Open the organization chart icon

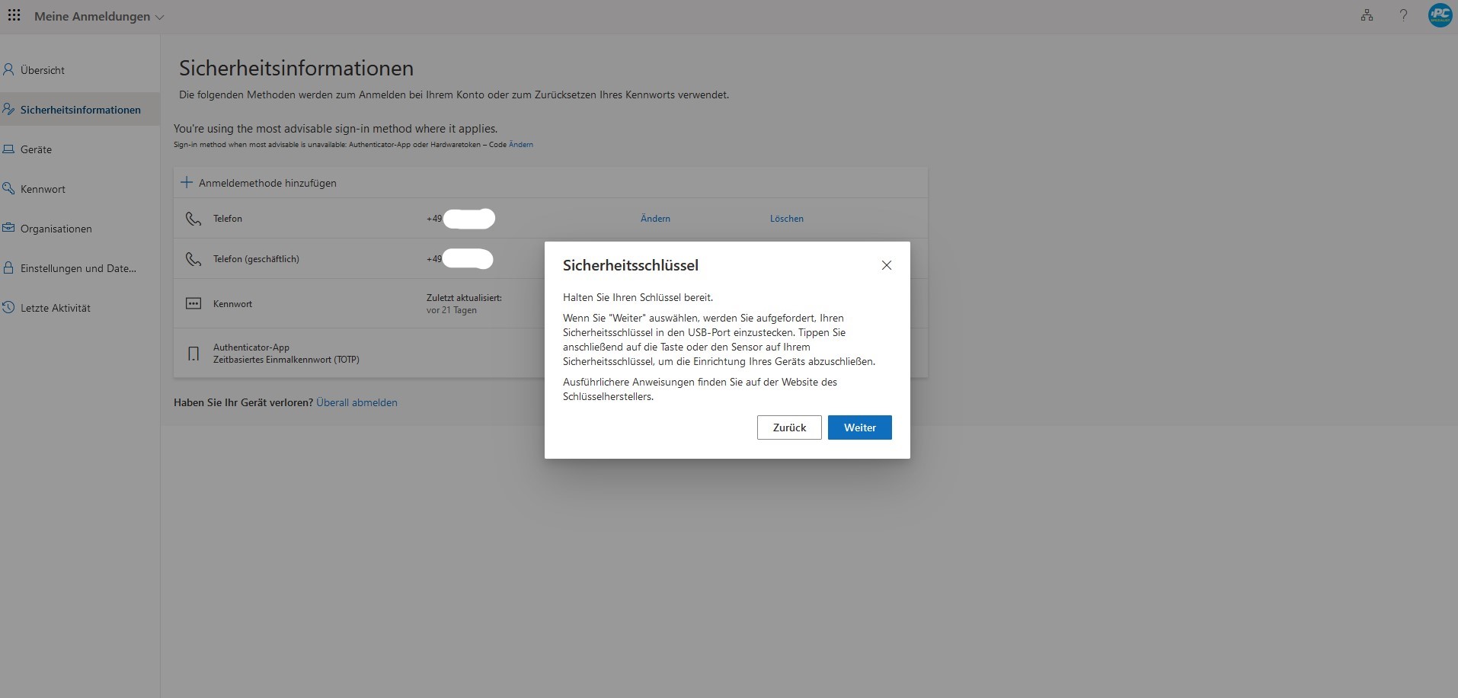pyautogui.click(x=1367, y=16)
